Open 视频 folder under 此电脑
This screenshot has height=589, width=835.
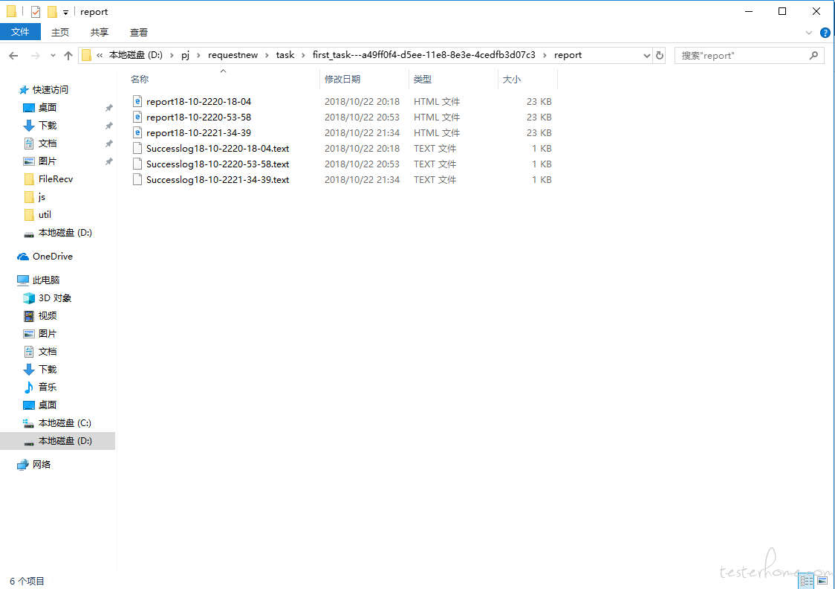tap(48, 315)
